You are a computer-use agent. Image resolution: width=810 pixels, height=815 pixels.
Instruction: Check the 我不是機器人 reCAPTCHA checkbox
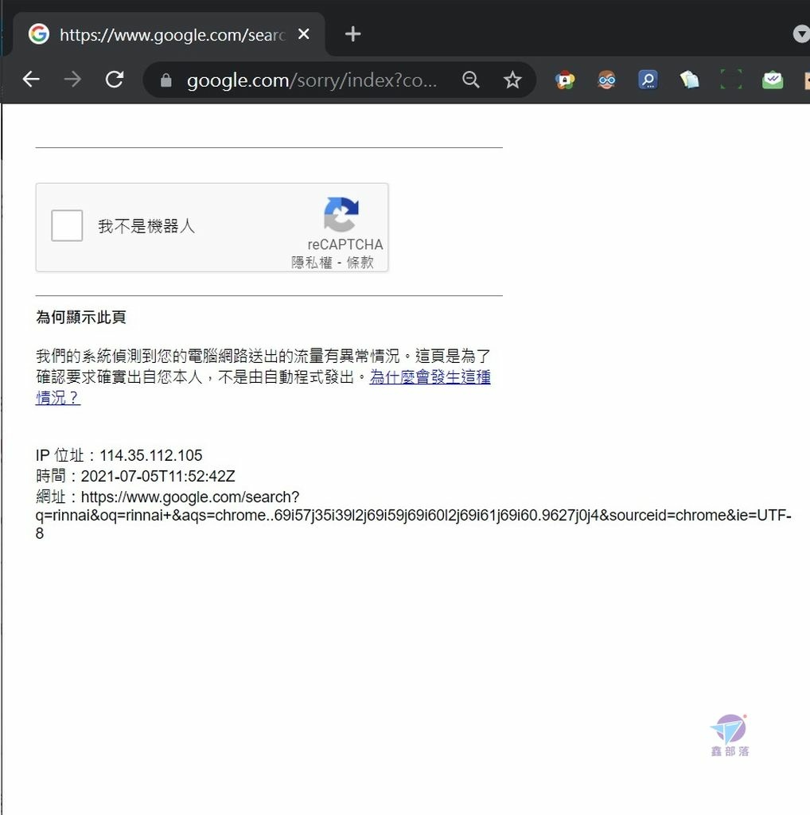pyautogui.click(x=67, y=225)
